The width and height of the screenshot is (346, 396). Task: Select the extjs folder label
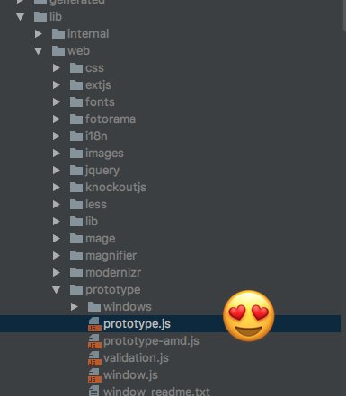coord(98,85)
